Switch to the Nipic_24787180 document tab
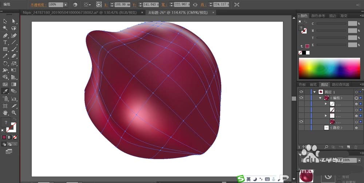 coord(80,12)
